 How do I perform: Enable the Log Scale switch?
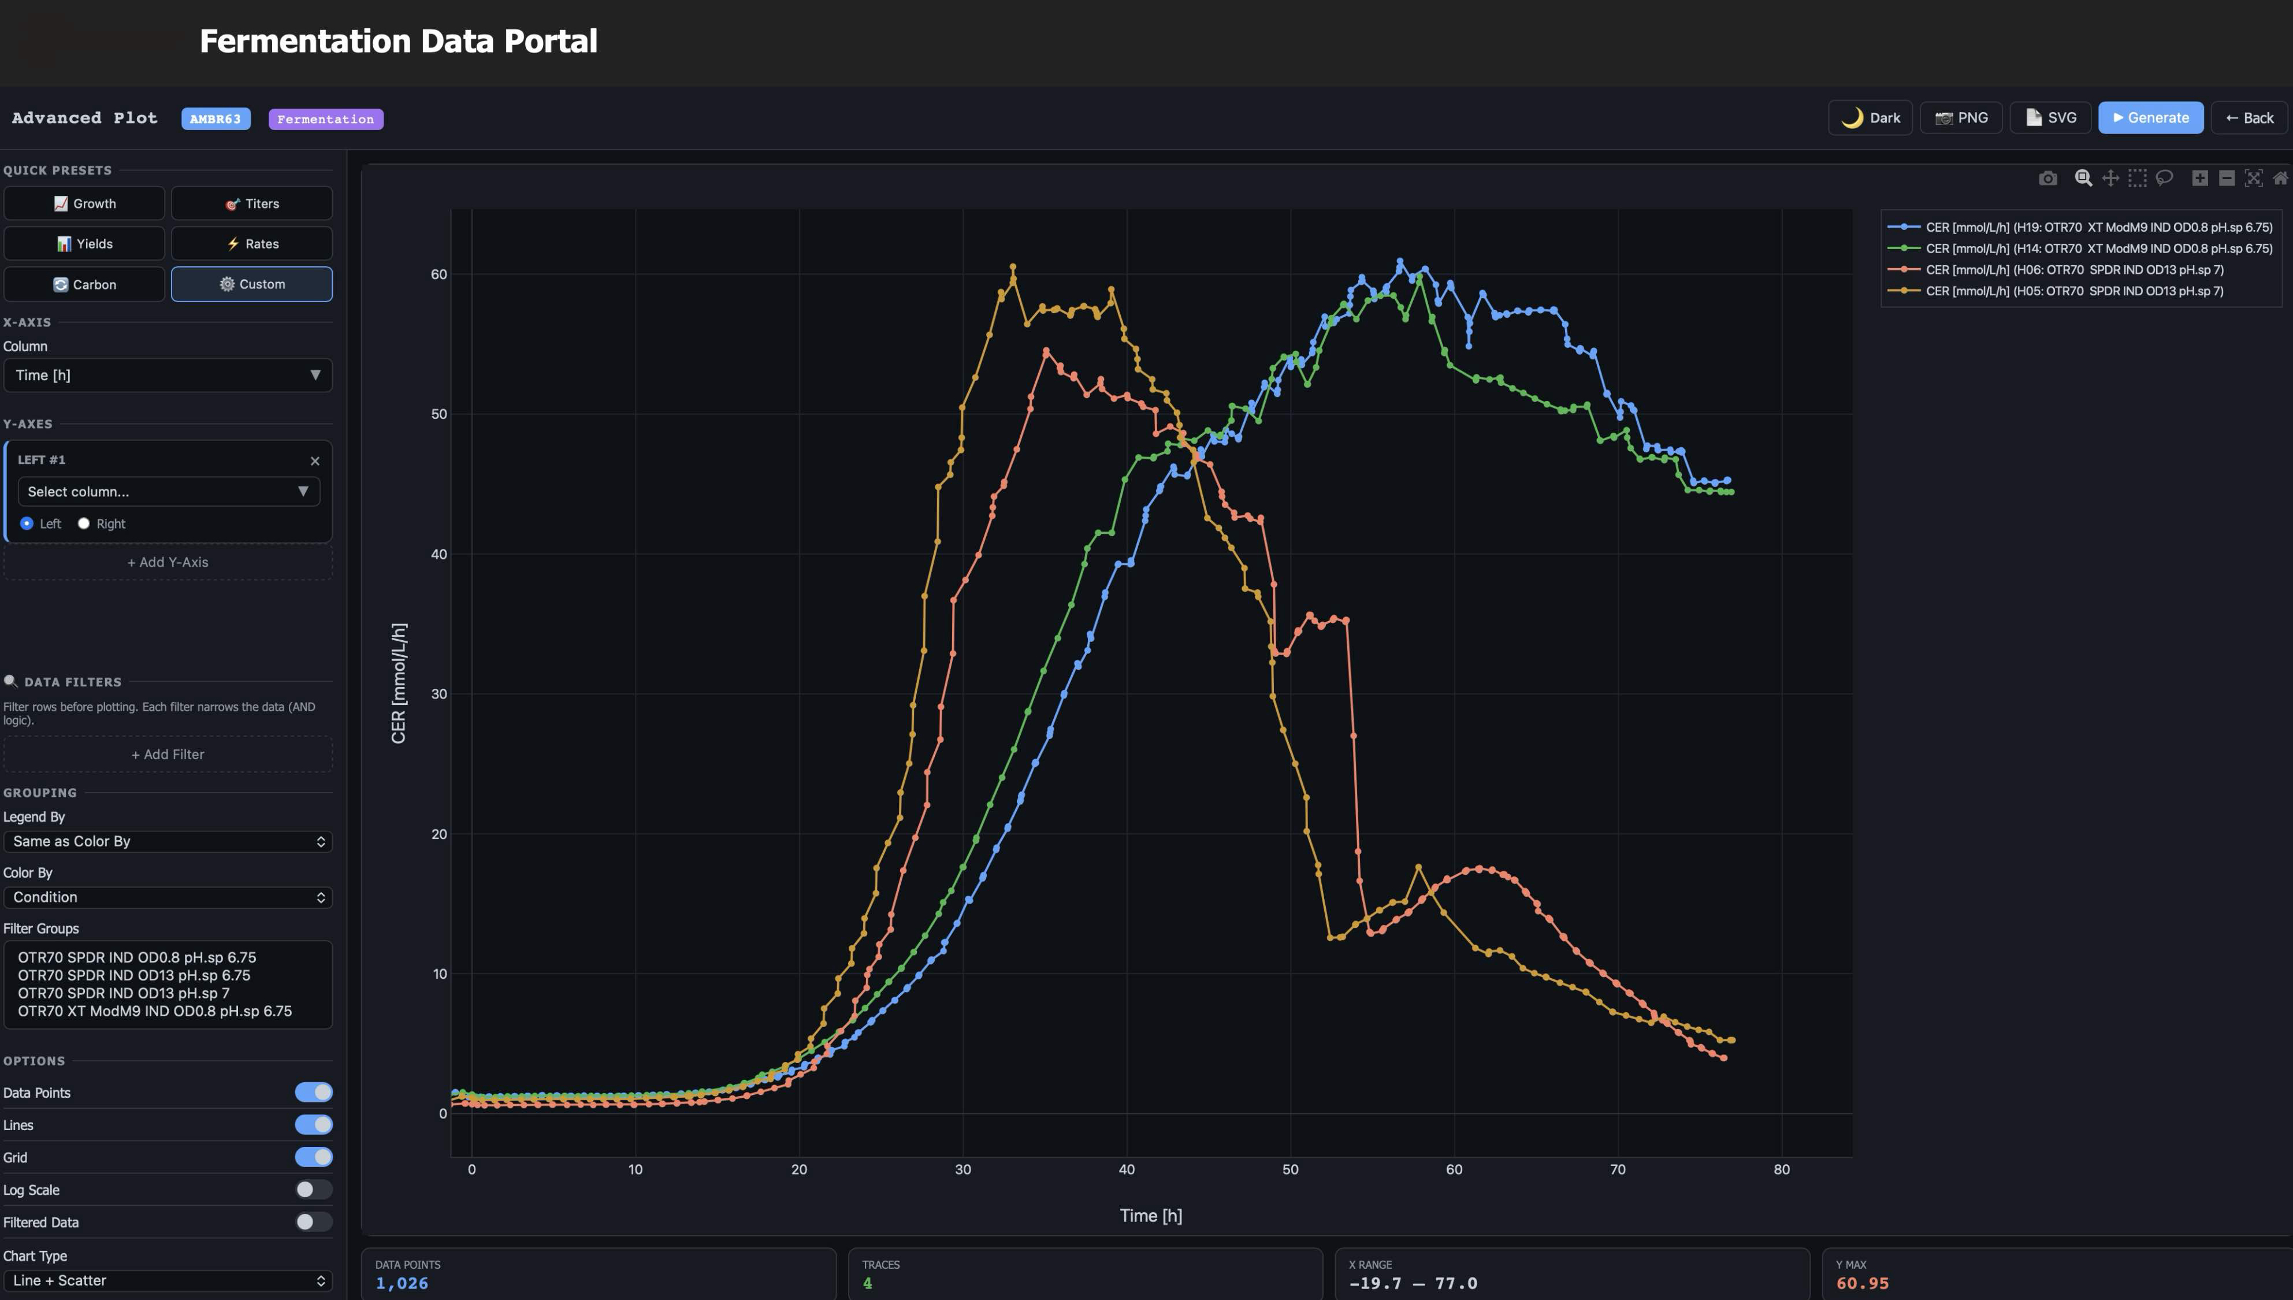[313, 1189]
